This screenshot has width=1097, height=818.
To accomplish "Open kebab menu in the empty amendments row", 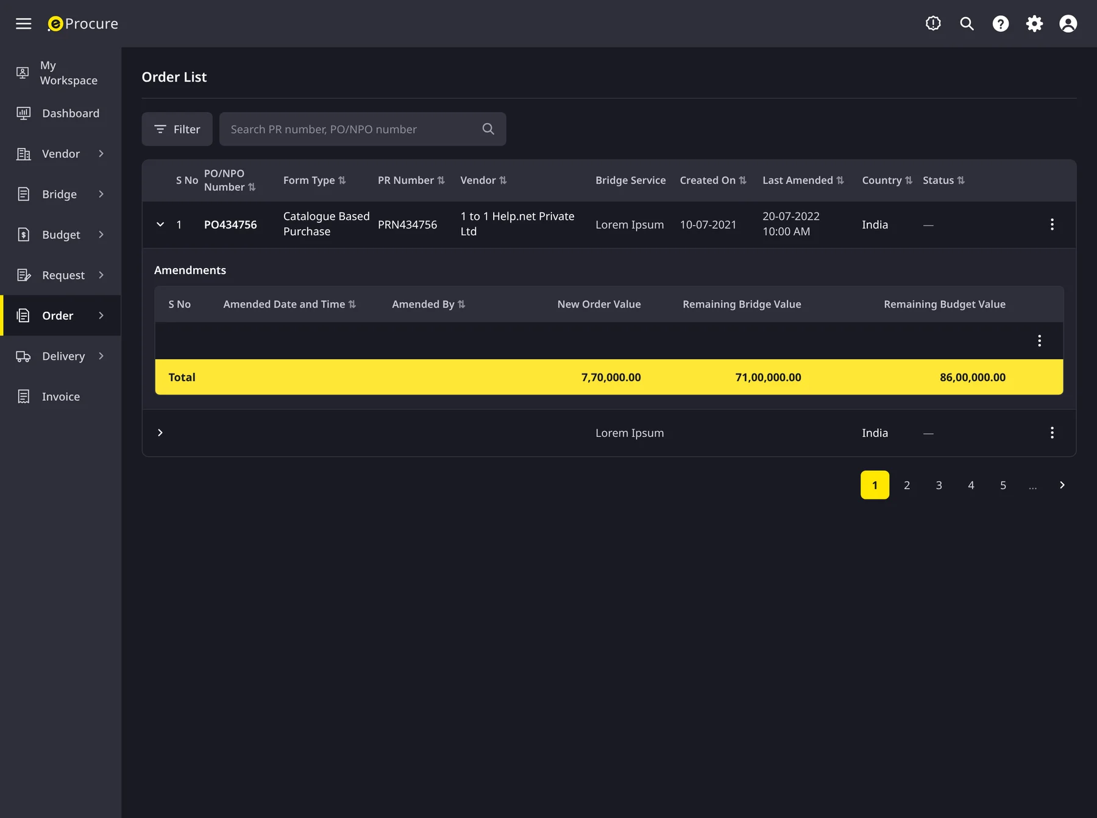I will coord(1040,340).
